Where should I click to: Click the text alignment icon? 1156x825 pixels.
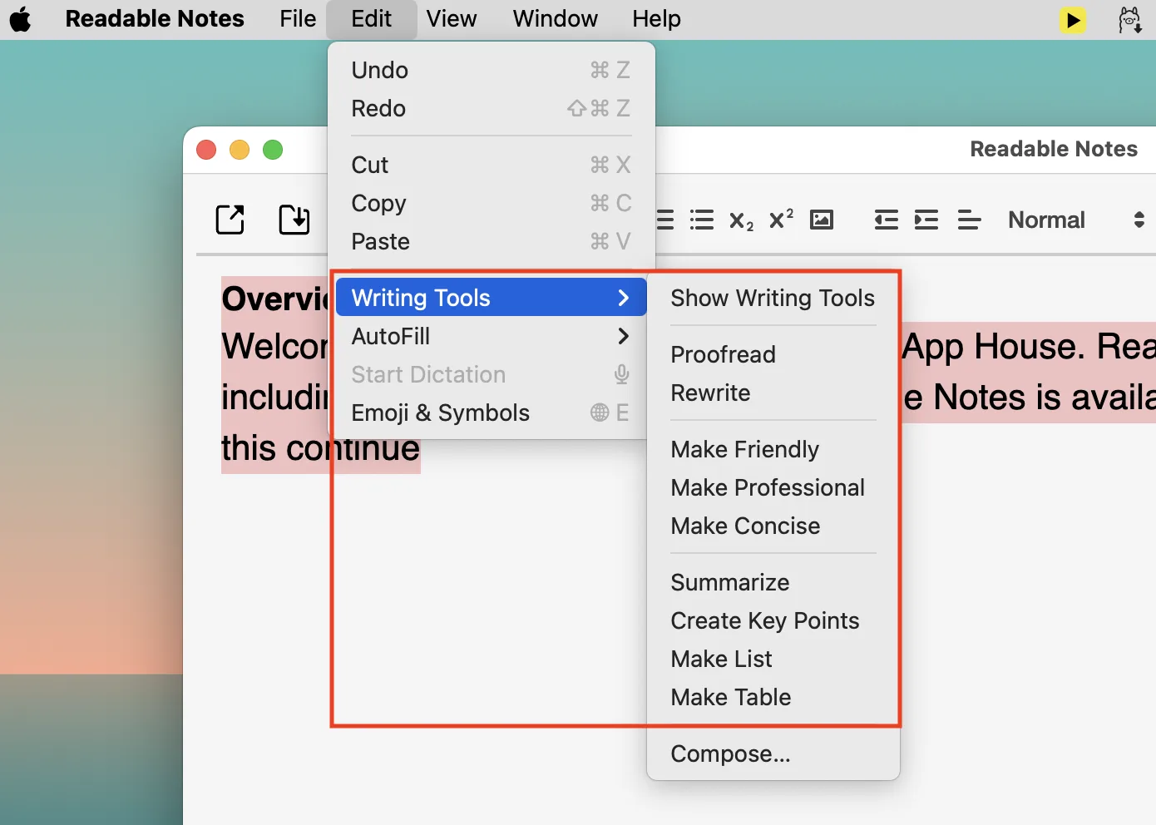tap(969, 220)
